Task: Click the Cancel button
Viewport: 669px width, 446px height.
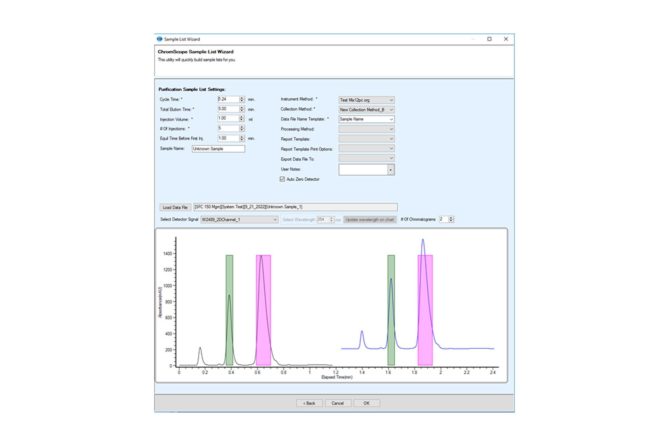Action: click(x=338, y=403)
